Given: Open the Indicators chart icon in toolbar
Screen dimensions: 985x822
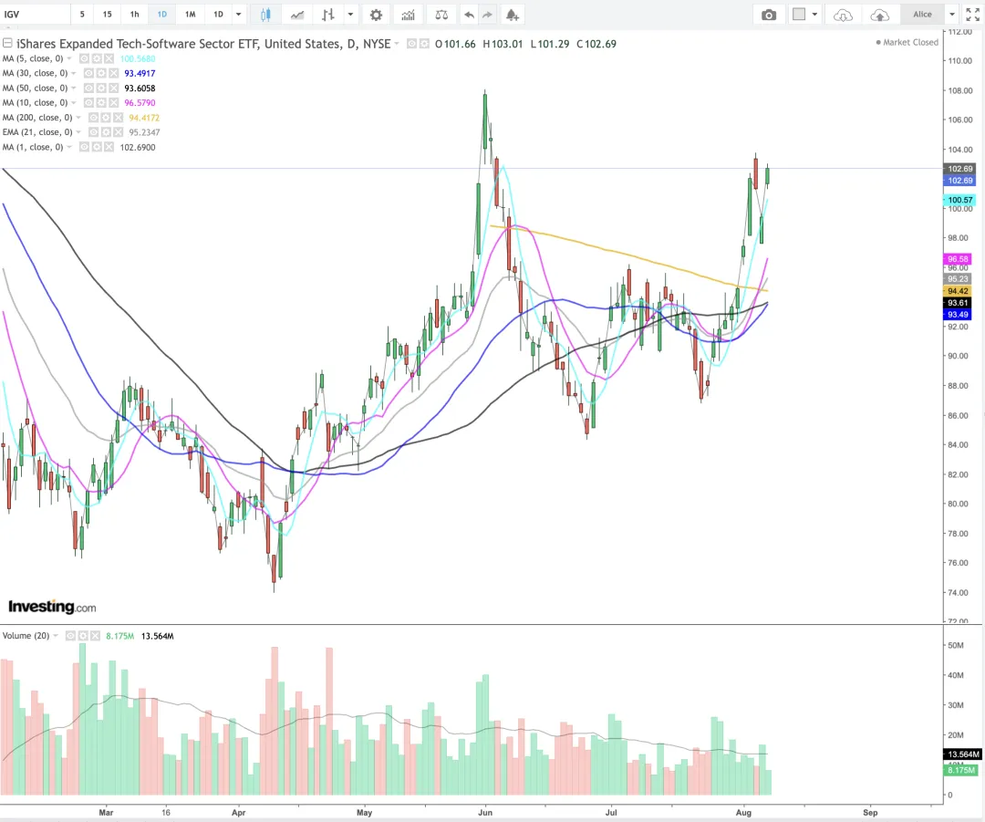Looking at the screenshot, I should point(409,15).
